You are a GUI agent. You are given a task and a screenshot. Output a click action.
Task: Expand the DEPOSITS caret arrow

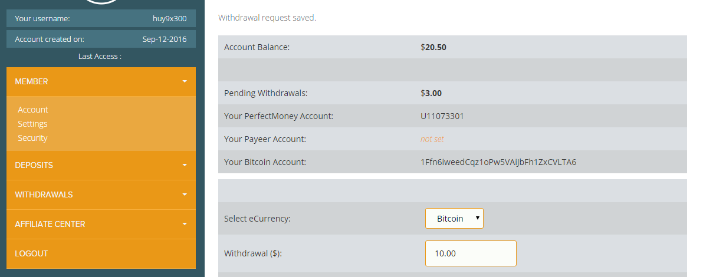pyautogui.click(x=185, y=165)
